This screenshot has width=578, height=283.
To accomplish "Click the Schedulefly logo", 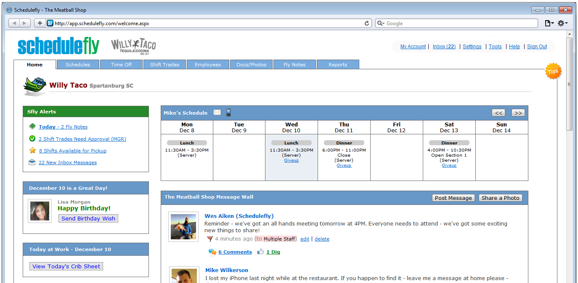I will [x=58, y=46].
